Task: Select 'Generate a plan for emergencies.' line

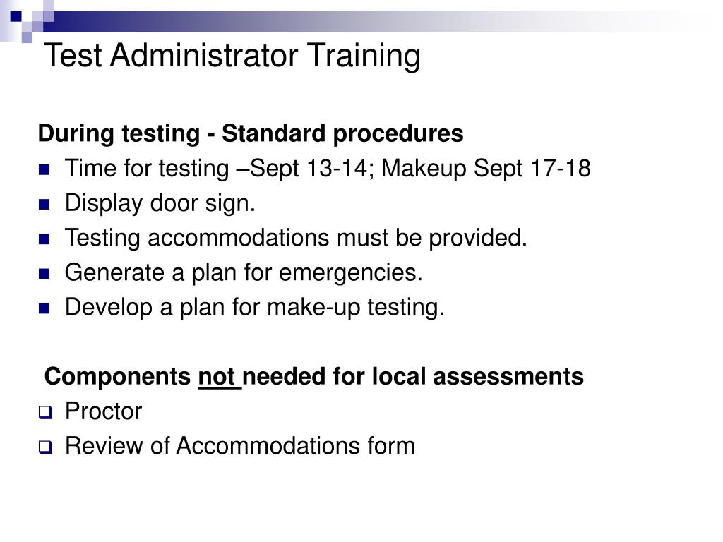Action: tap(244, 273)
